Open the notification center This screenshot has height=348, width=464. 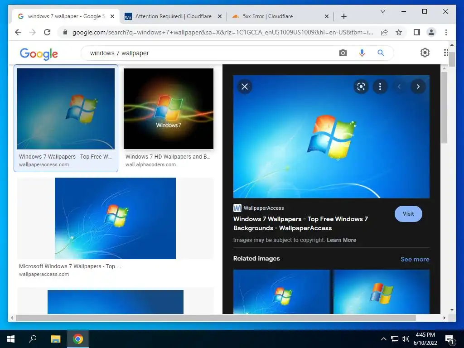(449, 340)
